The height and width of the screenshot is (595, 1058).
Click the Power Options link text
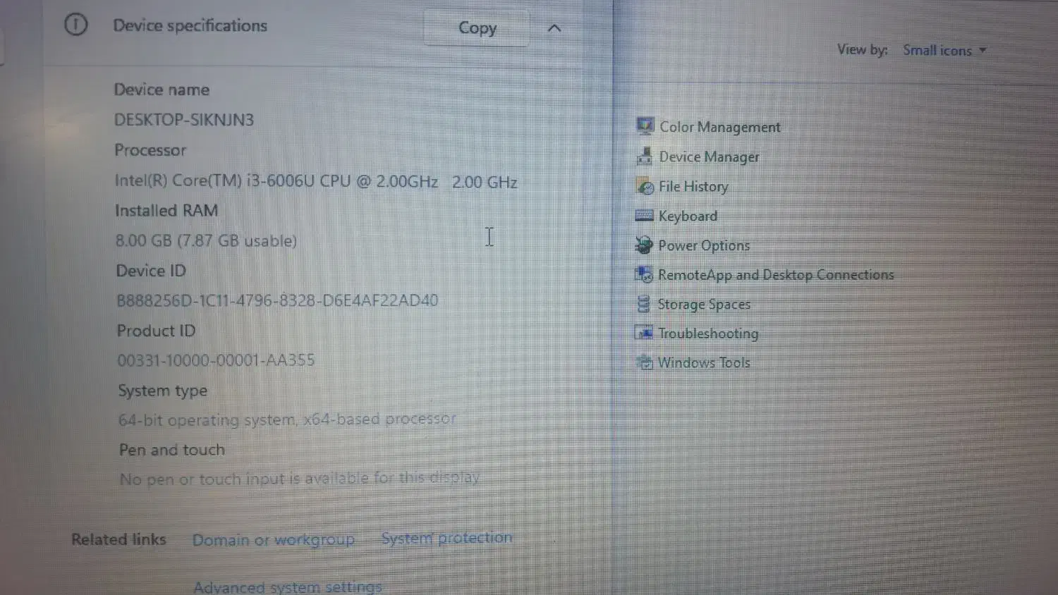pyautogui.click(x=704, y=245)
